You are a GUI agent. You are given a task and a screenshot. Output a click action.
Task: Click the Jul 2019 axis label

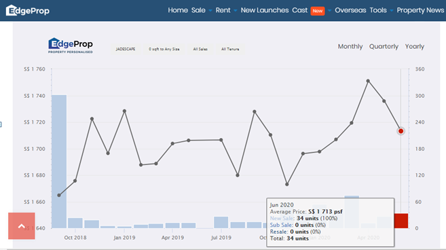point(221,238)
